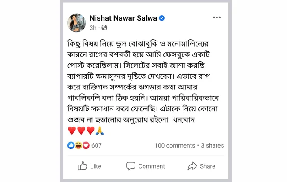287x182 pixels.
Task: Open the 100 comments link
Action: pyautogui.click(x=174, y=145)
